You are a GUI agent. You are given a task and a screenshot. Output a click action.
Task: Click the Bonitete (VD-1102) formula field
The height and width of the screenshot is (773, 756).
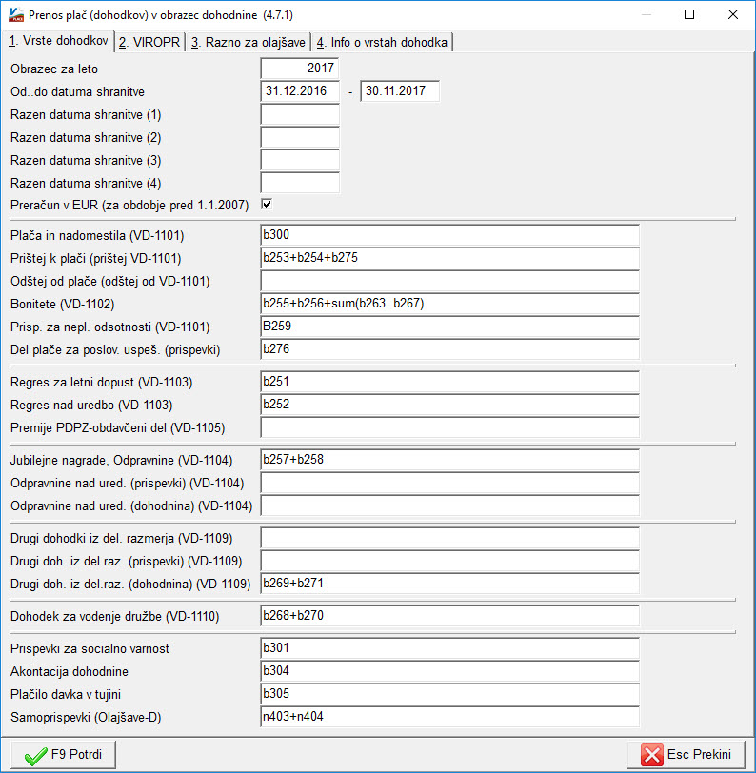449,304
